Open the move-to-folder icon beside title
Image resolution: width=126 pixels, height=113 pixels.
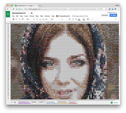[32, 13]
